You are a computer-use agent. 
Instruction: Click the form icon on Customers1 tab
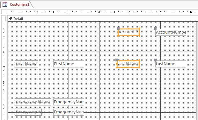5,4
